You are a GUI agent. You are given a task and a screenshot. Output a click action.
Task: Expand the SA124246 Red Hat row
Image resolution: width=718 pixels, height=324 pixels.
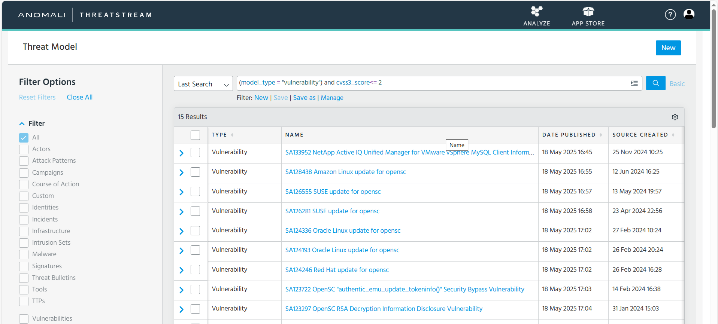click(x=181, y=270)
